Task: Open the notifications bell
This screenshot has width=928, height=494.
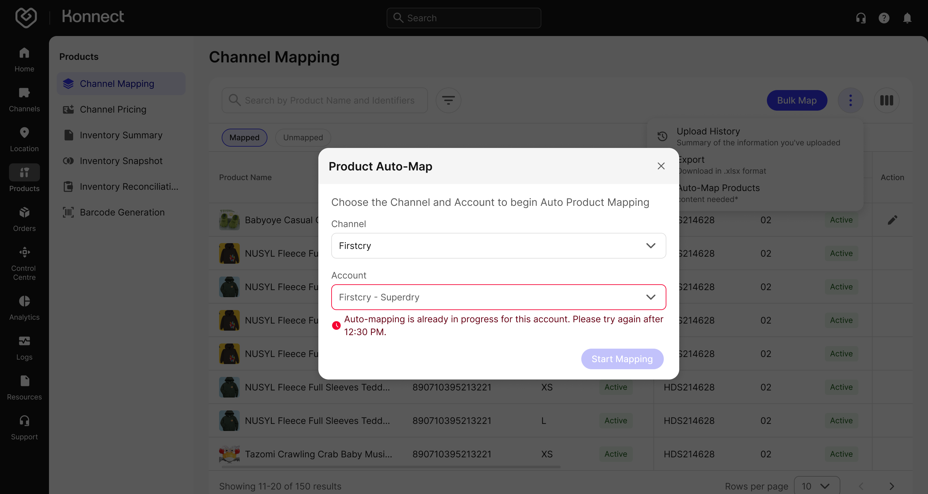Action: point(907,18)
